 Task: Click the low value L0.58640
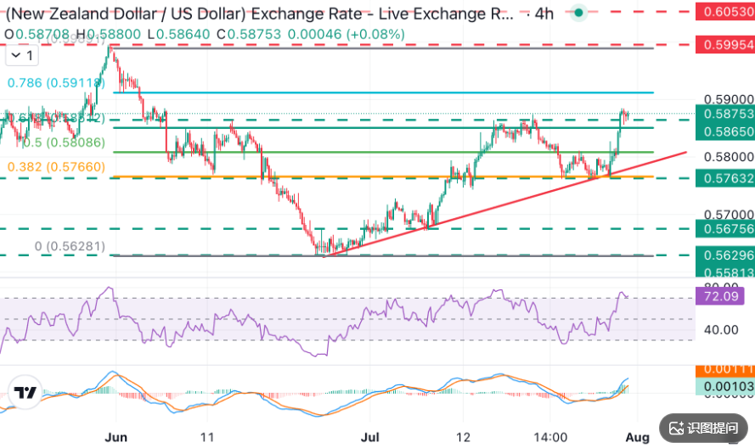pyautogui.click(x=178, y=35)
